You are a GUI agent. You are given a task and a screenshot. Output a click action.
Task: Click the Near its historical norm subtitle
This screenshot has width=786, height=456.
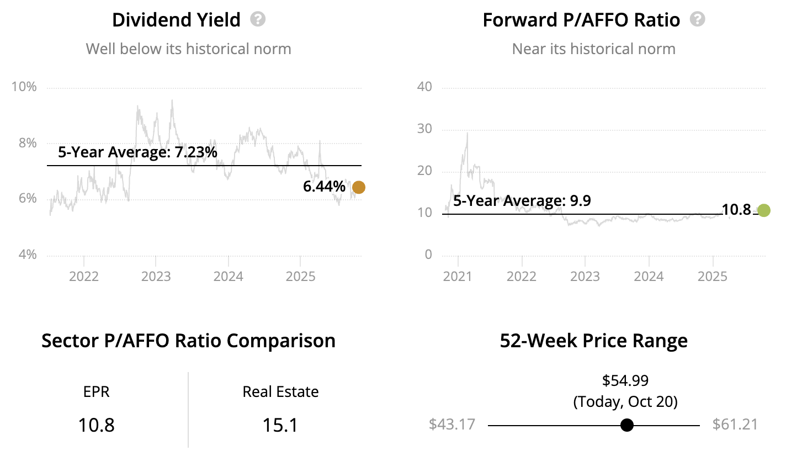point(593,49)
